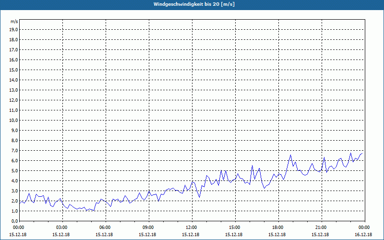Click the 'm/s' unit label

coord(14,22)
